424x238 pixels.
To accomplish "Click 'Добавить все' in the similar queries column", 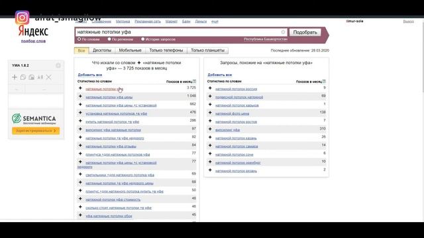I will [x=219, y=75].
